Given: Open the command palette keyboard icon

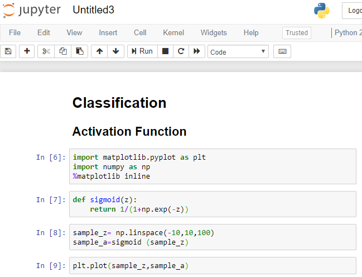Looking at the screenshot, I should click(x=282, y=51).
